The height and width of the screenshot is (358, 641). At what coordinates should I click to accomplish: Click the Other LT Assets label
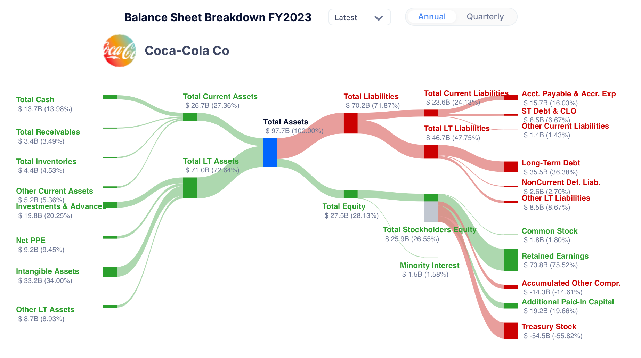point(45,310)
